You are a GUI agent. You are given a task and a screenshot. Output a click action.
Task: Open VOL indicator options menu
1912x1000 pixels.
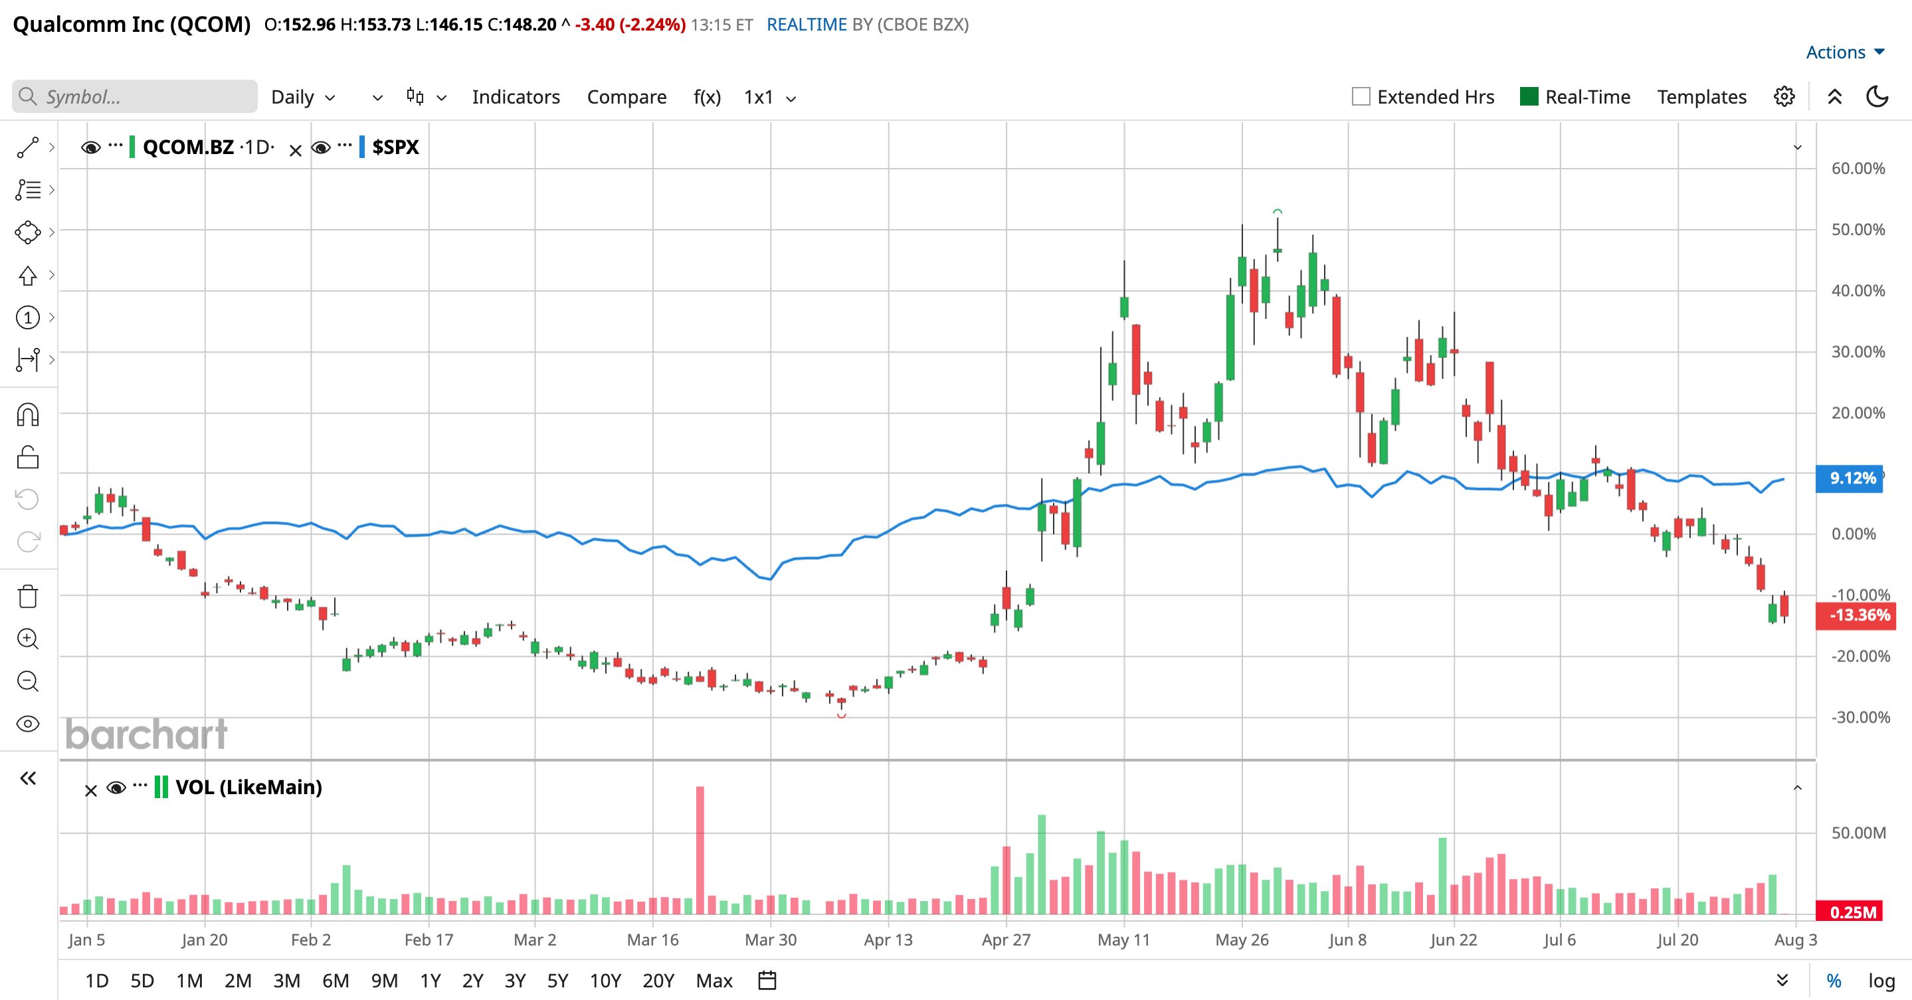point(140,786)
